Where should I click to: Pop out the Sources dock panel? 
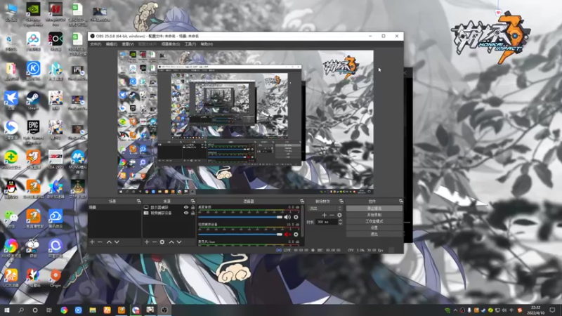tap(192, 202)
